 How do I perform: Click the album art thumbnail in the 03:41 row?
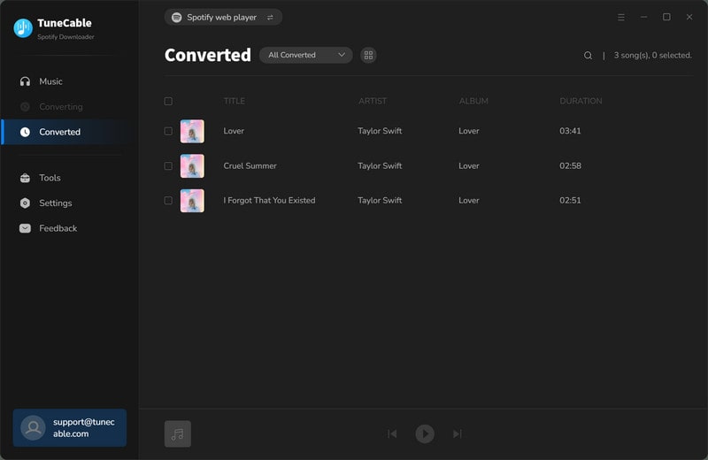click(192, 131)
